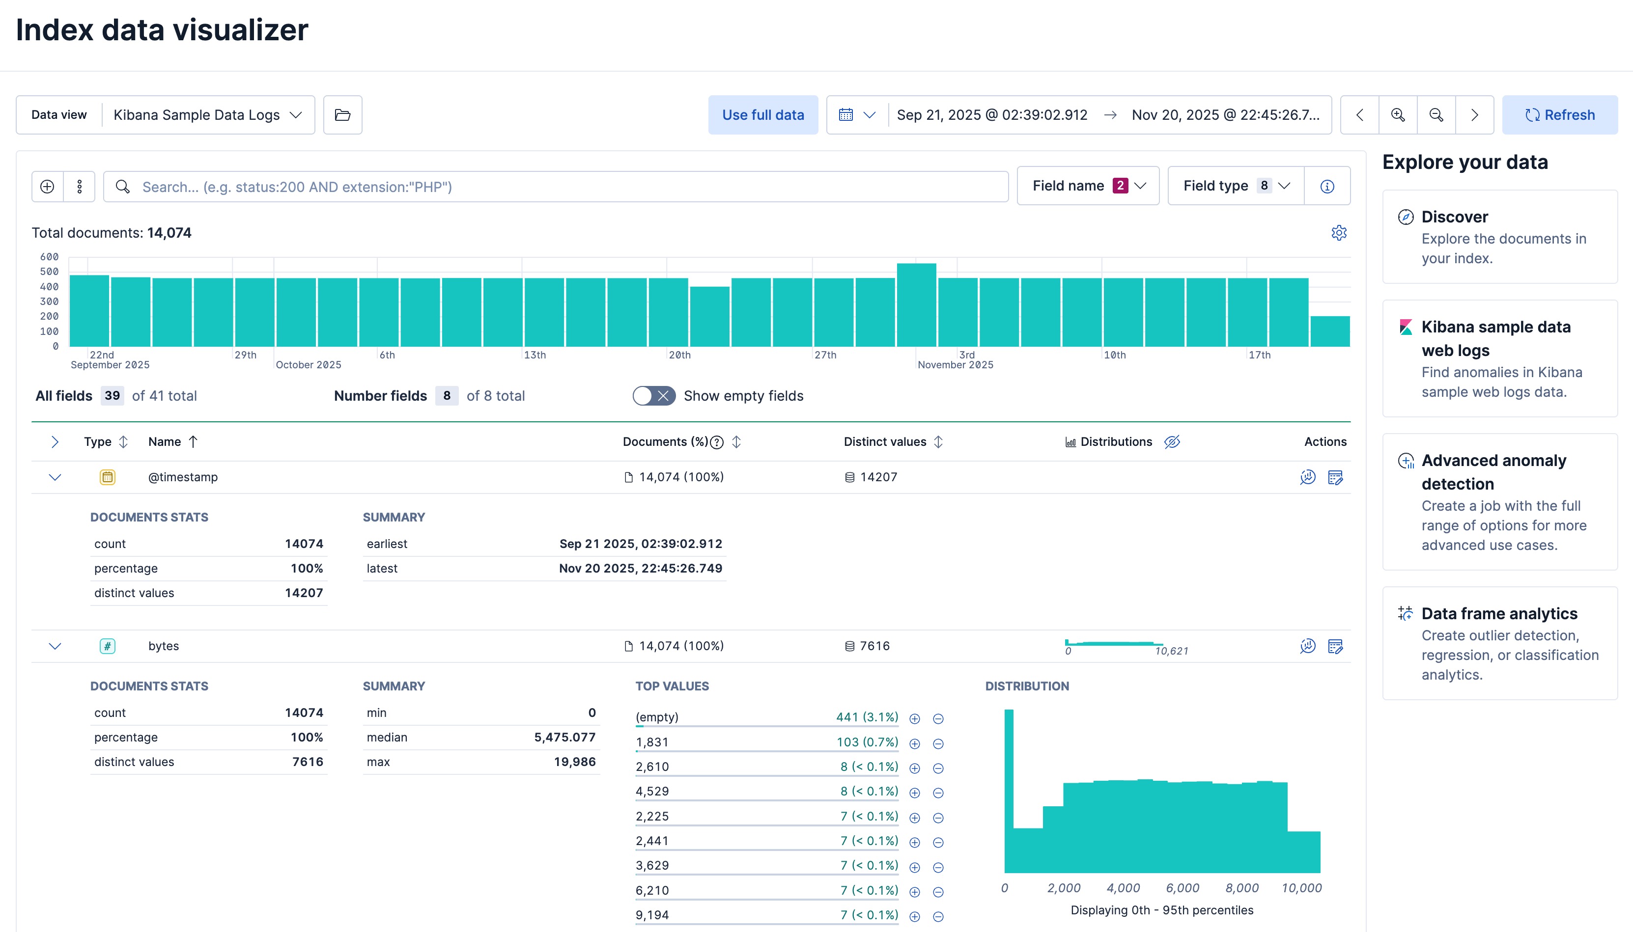Click the KQL search input field

coord(556,186)
